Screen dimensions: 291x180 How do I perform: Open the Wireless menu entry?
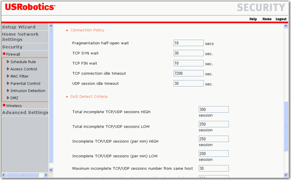point(14,106)
